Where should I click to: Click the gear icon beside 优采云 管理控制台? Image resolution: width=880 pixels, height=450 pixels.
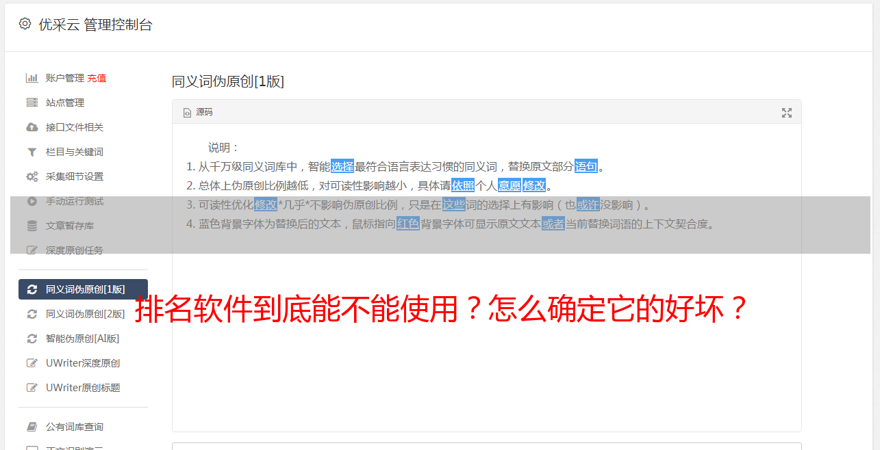[x=25, y=24]
